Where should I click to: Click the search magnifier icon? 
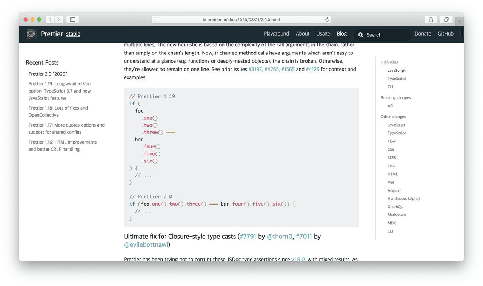tap(361, 35)
